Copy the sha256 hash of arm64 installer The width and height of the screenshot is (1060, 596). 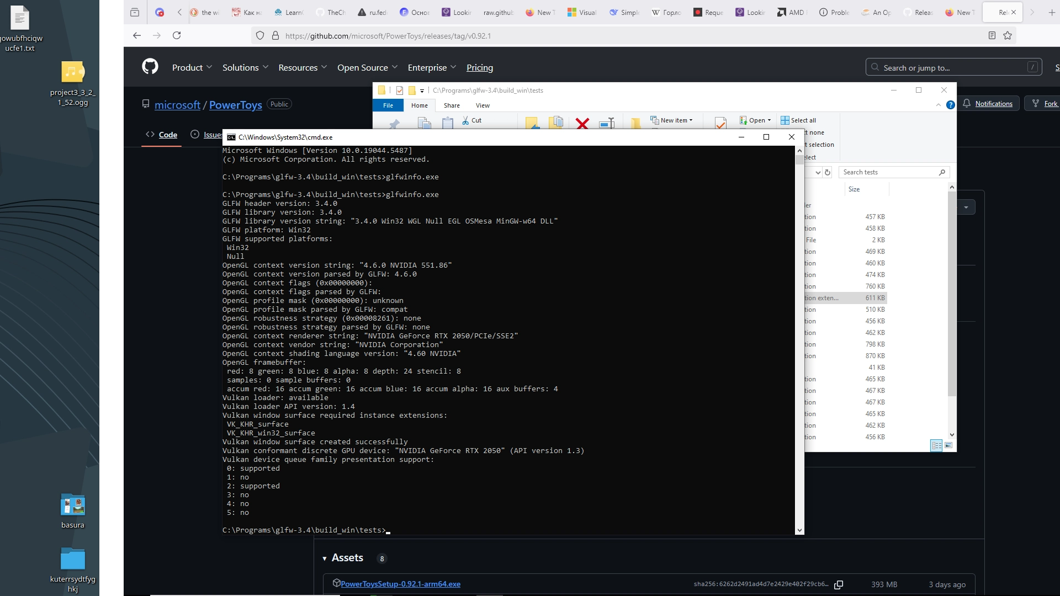839,584
